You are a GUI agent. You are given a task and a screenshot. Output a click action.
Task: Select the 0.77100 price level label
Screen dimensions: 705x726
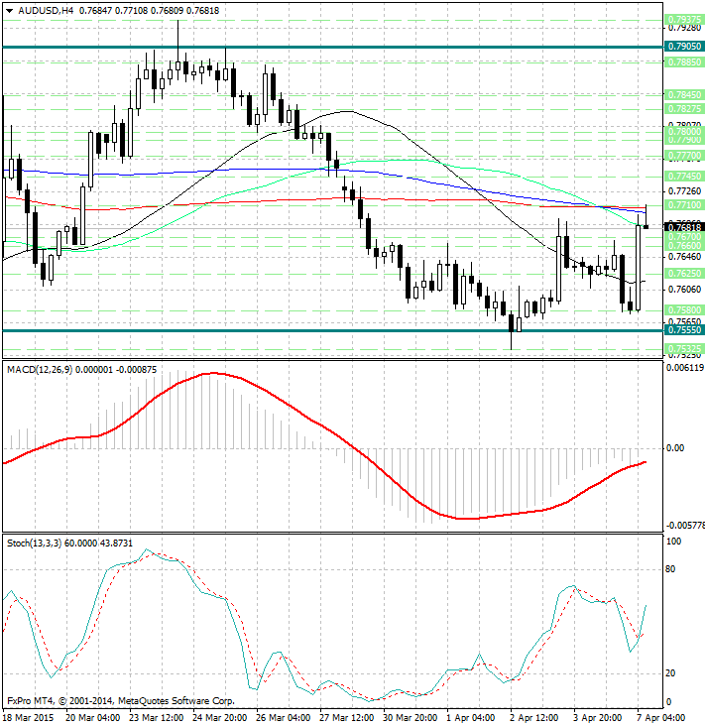684,204
